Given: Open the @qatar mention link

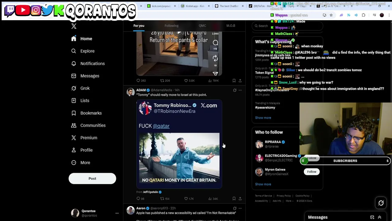Looking at the screenshot, I should click(x=161, y=126).
